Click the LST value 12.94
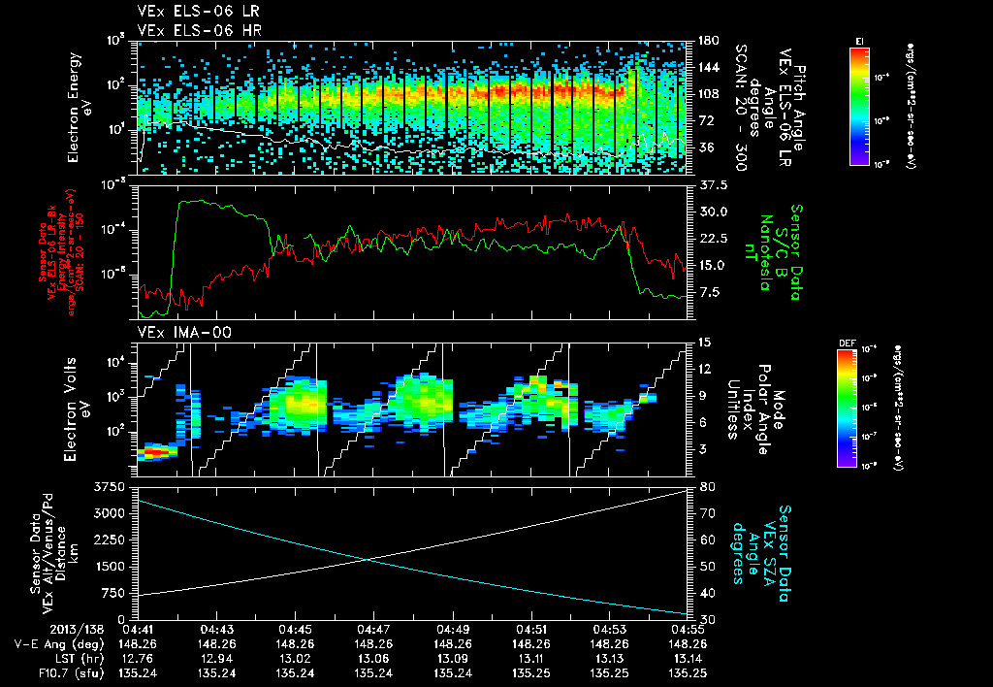Image resolution: width=993 pixels, height=687 pixels. click(216, 659)
